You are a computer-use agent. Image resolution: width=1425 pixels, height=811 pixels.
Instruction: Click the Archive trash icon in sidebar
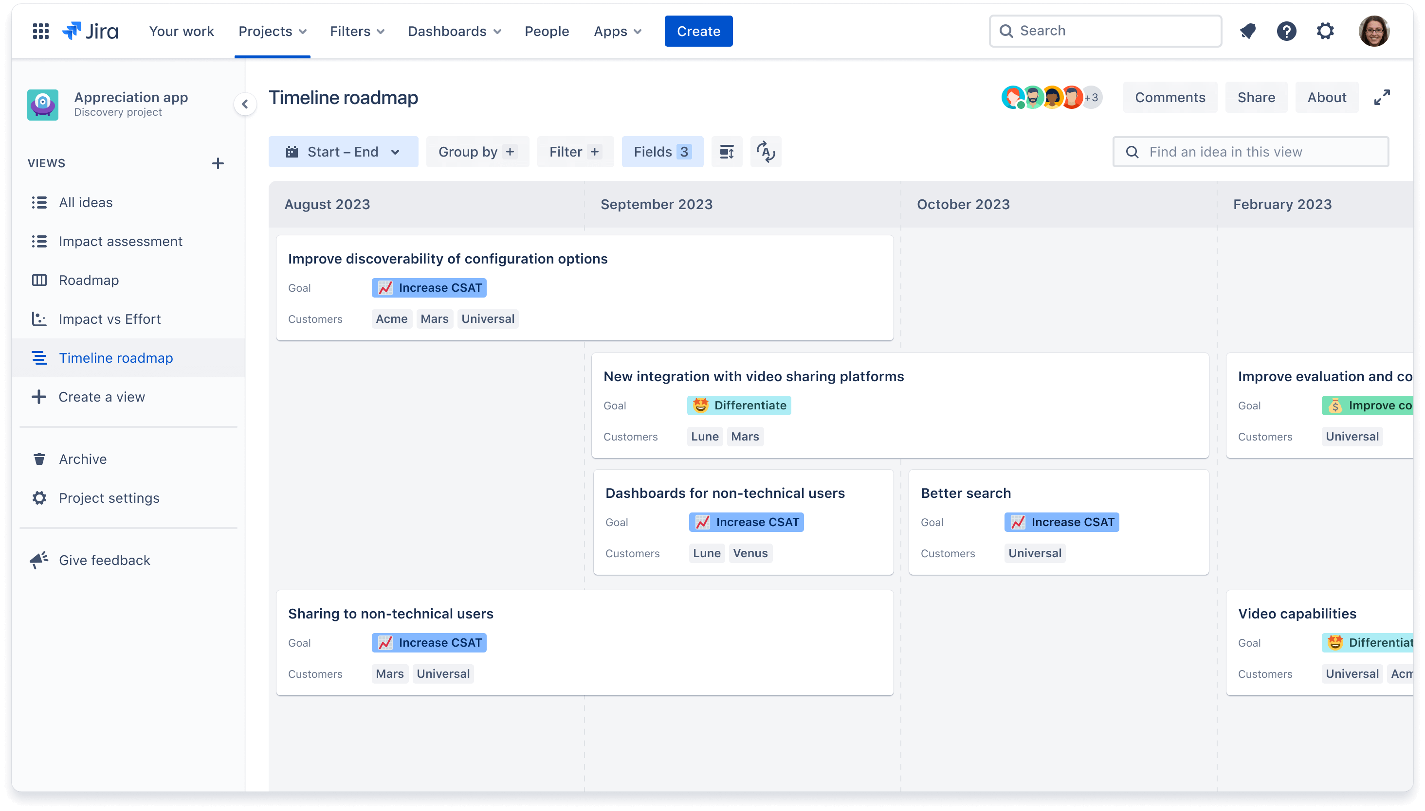coord(39,459)
